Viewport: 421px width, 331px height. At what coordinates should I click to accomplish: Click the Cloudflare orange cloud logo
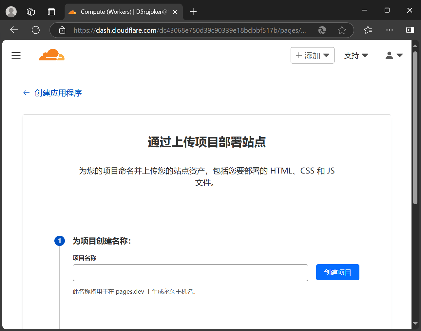pyautogui.click(x=52, y=55)
